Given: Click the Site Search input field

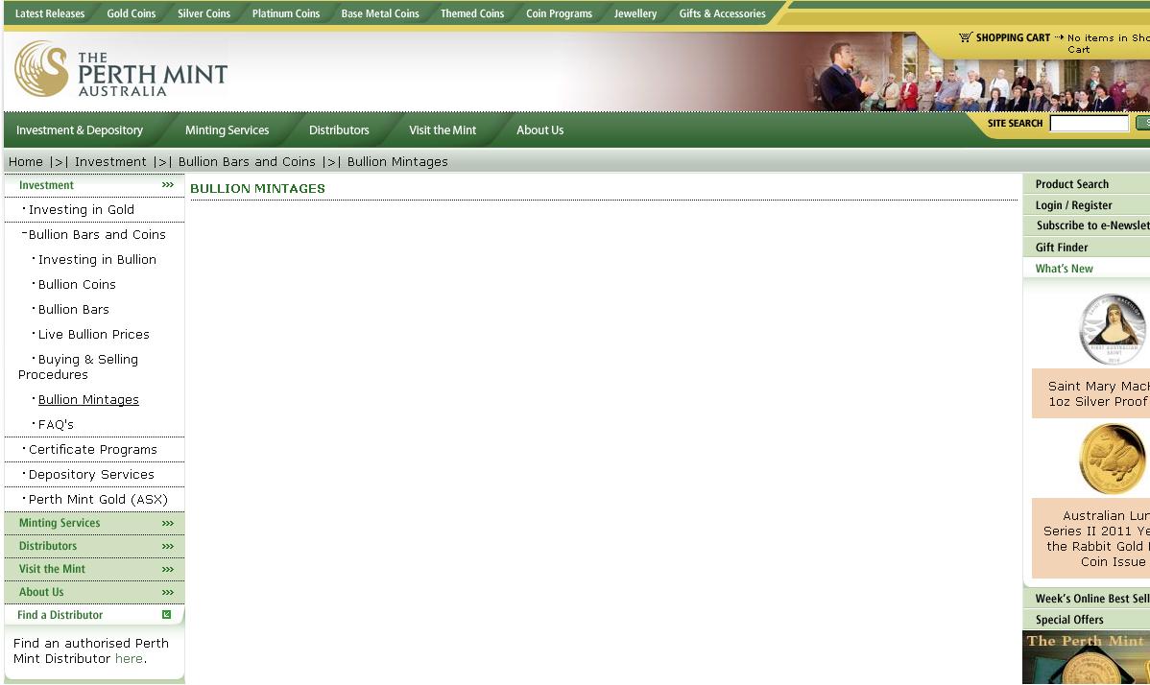Looking at the screenshot, I should 1090,123.
